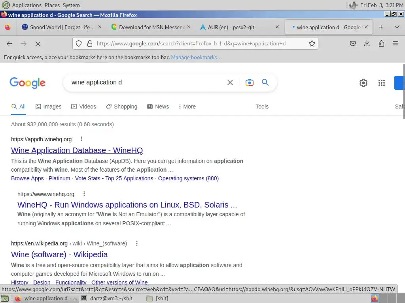Open Google quick settings gear icon
This screenshot has width=405, height=303.
(363, 83)
